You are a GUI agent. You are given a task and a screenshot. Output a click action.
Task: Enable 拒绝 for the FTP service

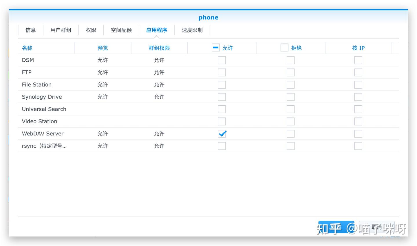(290, 72)
